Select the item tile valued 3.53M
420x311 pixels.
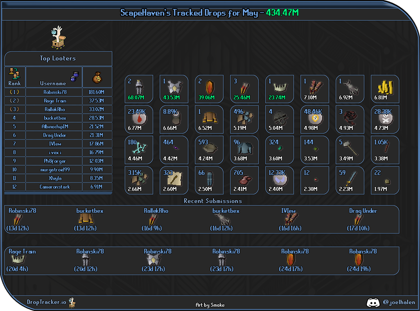click(315, 150)
